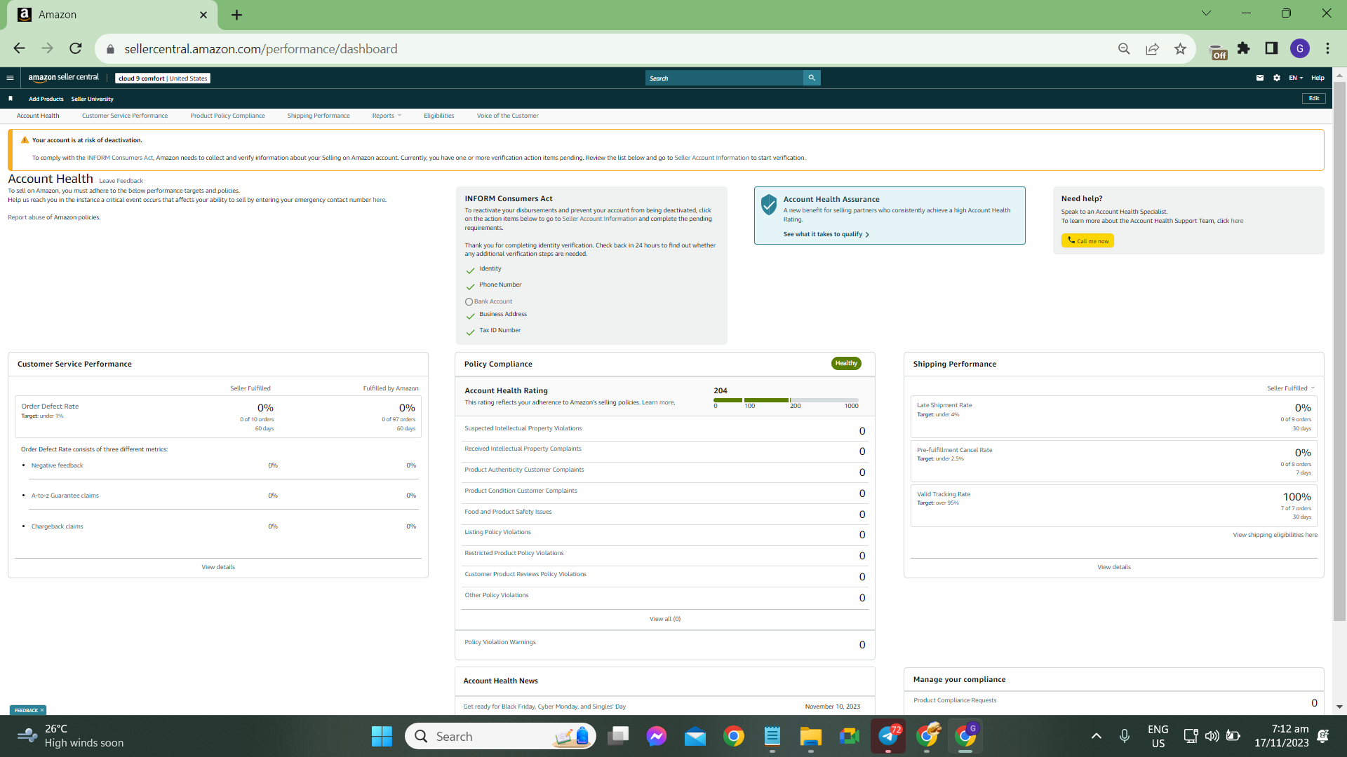Click the browser zoom magnifier icon
This screenshot has width=1347, height=757.
(x=1124, y=48)
